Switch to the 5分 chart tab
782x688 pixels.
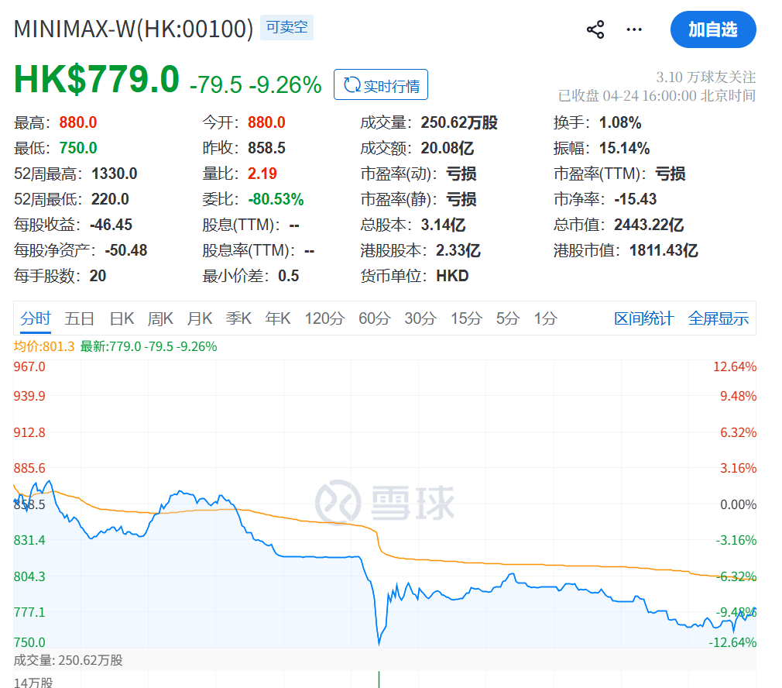pyautogui.click(x=508, y=318)
